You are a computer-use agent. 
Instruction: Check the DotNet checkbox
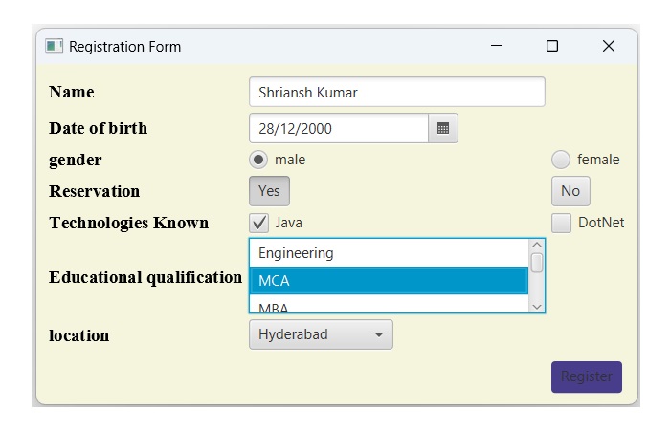click(562, 223)
